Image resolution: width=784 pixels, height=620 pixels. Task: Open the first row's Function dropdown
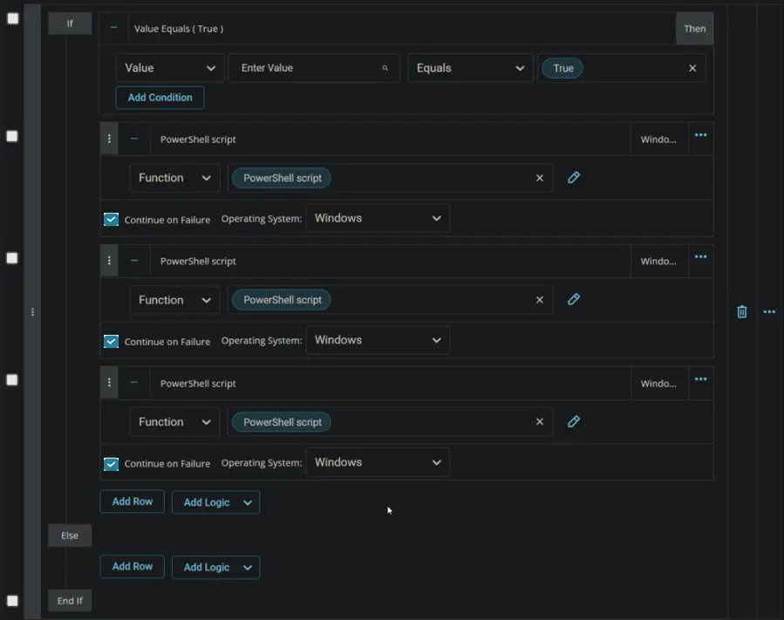[174, 178]
